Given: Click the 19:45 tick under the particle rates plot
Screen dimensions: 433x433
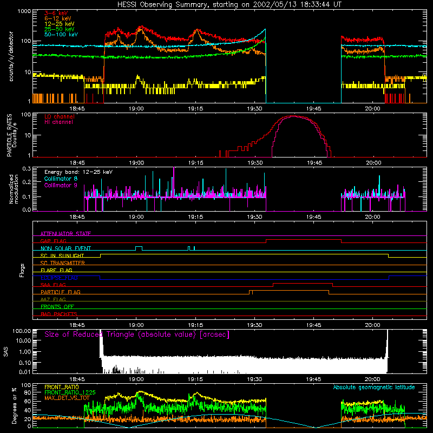Looking at the screenshot, I should (314, 163).
